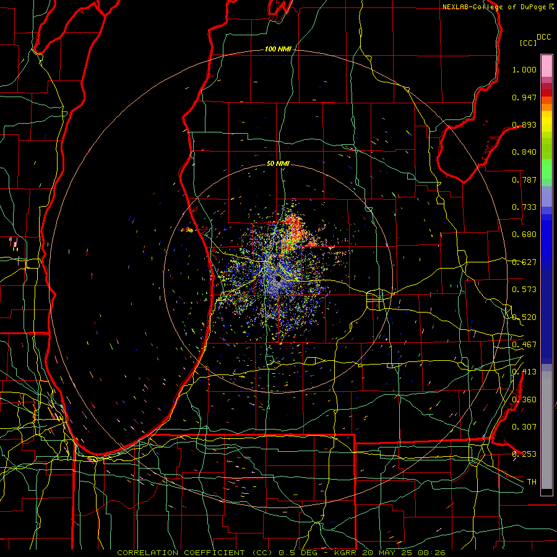
Task: Click the [CC] legend header label
Action: 528,43
